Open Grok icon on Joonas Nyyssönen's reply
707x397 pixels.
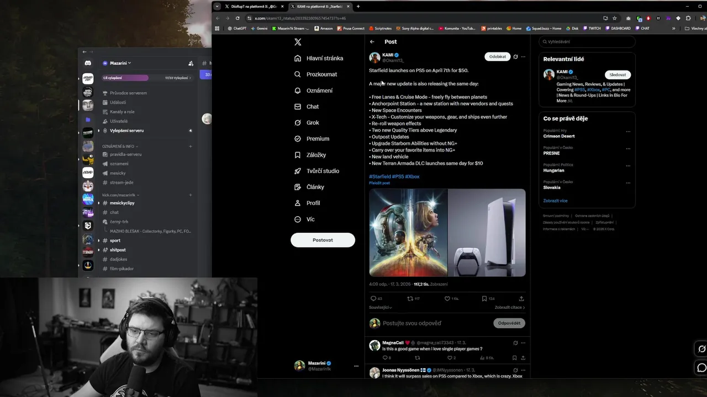tap(515, 370)
